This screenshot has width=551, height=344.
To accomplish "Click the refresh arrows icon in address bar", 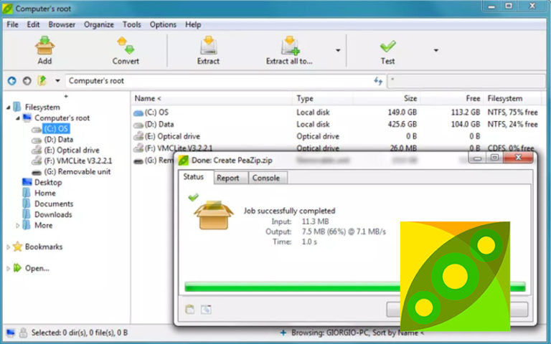I will pos(378,81).
